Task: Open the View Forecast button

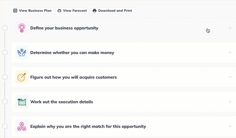Action: click(72, 11)
